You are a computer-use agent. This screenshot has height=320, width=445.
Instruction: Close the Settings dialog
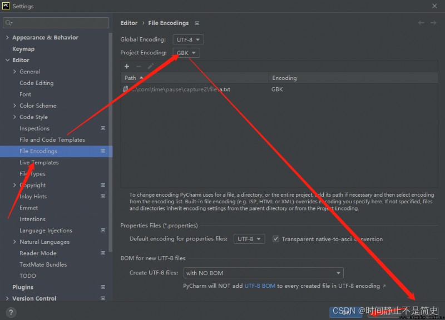point(434,6)
